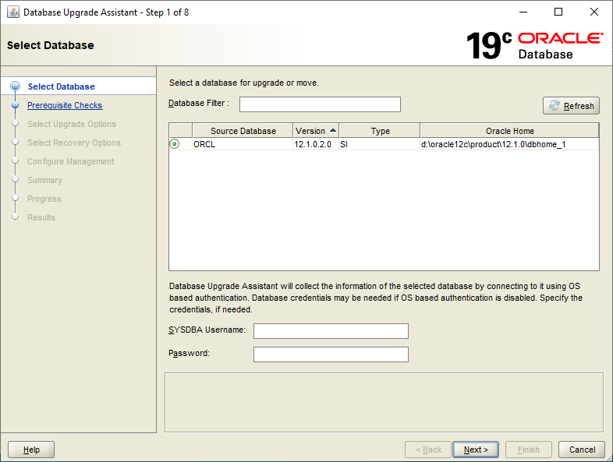Select the ORCL database radio button
613x462 pixels.
(x=175, y=143)
